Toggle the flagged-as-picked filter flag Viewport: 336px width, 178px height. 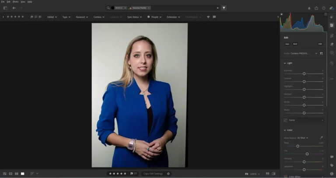point(31,17)
